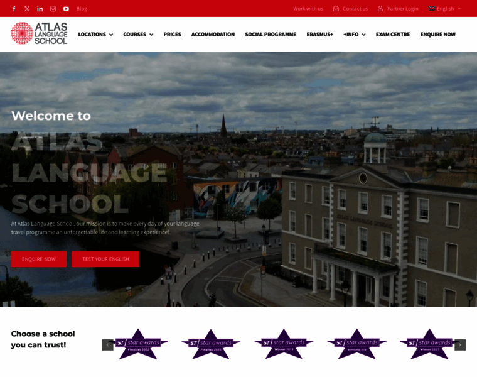477x377 pixels.
Task: Open the Blog link
Action: 82,9
